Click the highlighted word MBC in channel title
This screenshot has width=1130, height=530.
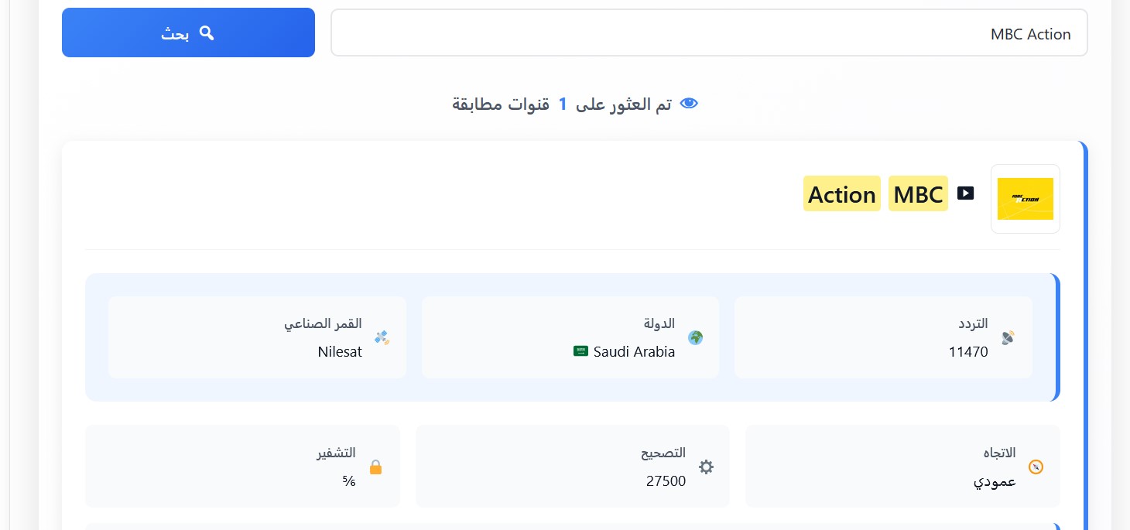coord(918,194)
